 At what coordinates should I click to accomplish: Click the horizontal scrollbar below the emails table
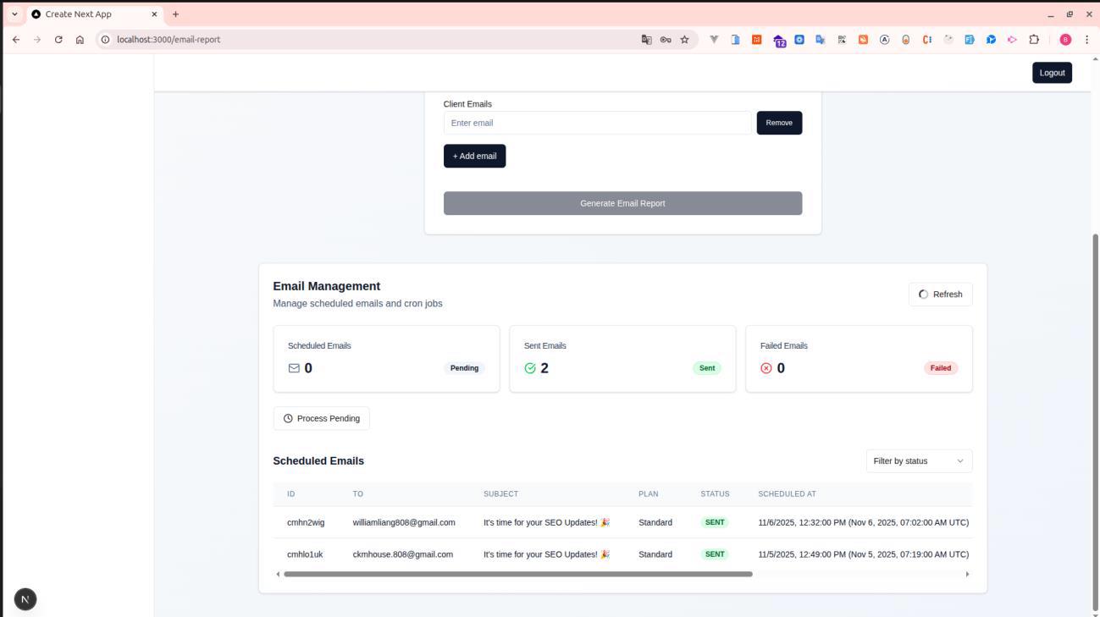pyautogui.click(x=518, y=574)
